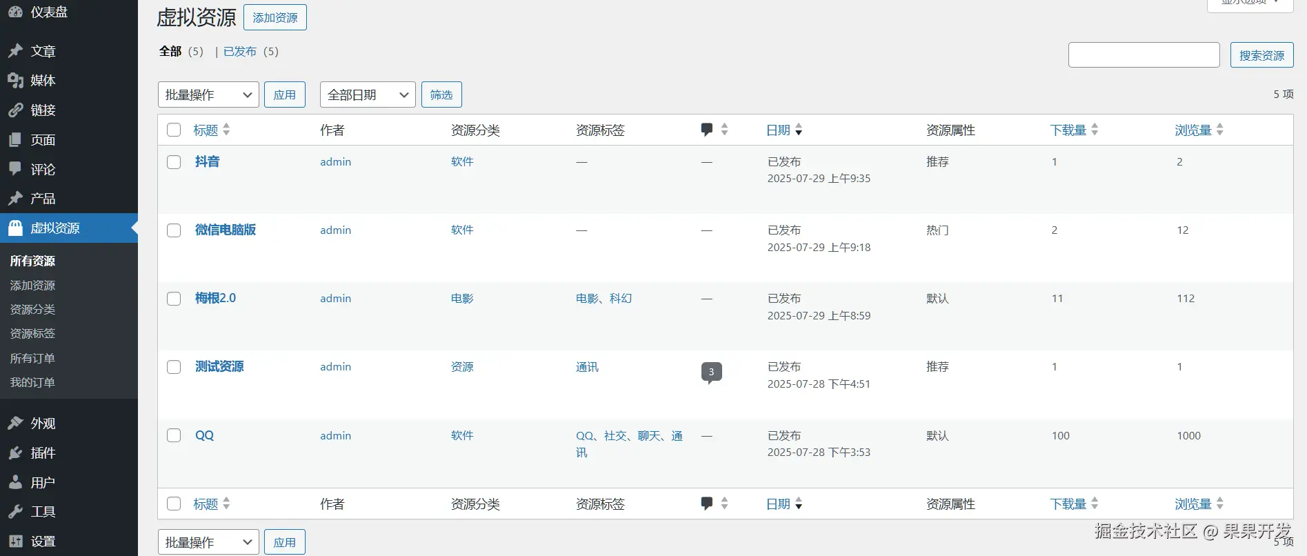Open 资源分类 submenu item

(32, 310)
